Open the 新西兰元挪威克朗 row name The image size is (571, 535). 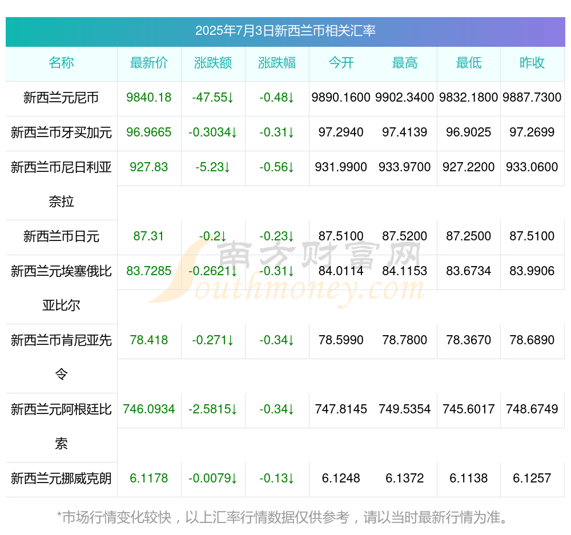[x=61, y=478]
